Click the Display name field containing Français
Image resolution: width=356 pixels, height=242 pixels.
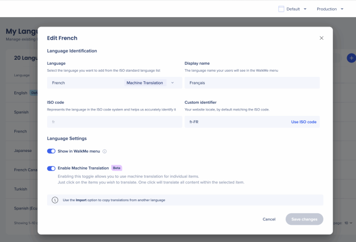pos(252,83)
